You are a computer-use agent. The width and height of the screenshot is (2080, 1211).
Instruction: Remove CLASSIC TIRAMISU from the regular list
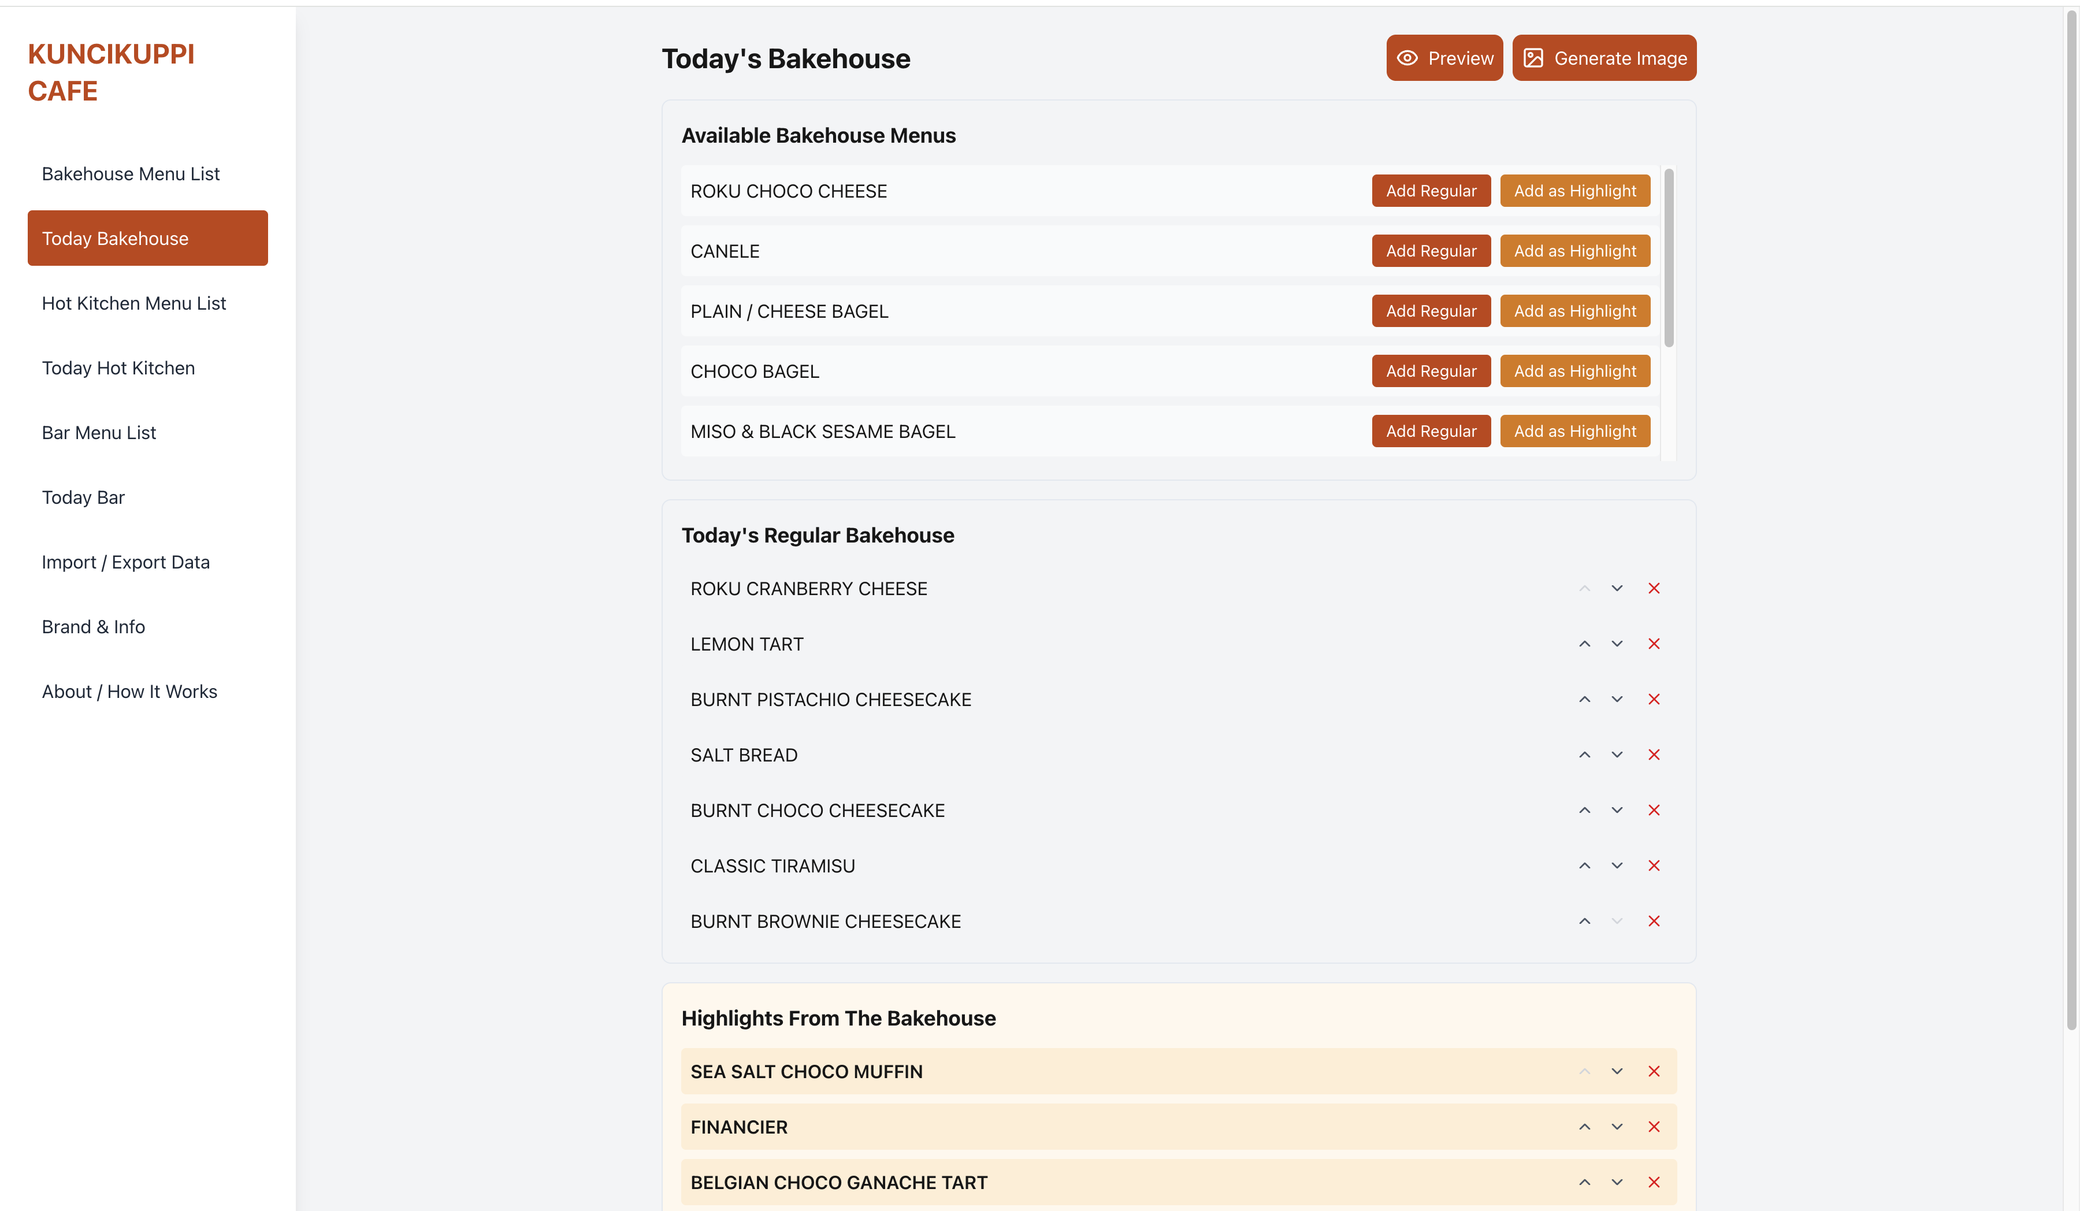point(1654,865)
